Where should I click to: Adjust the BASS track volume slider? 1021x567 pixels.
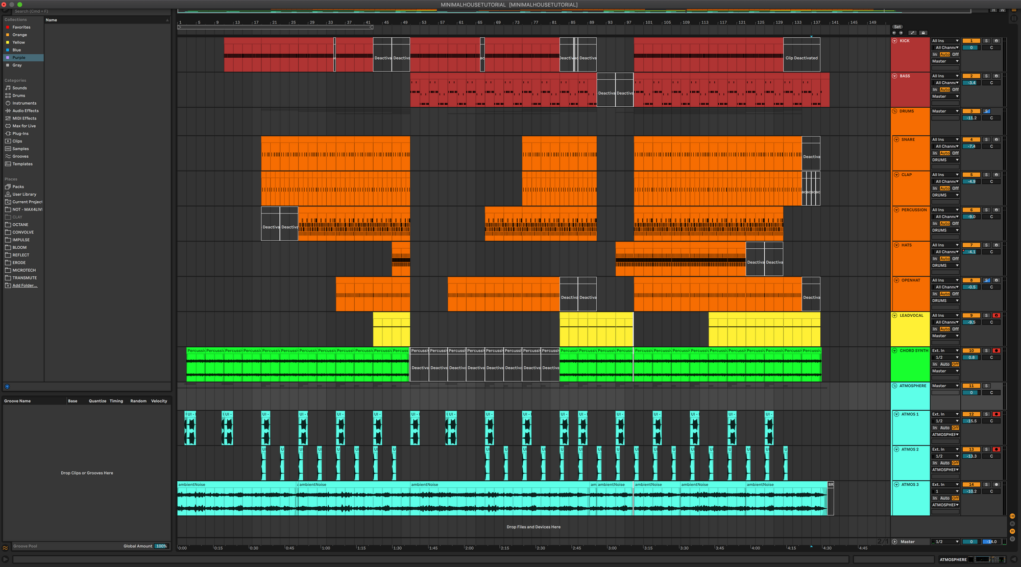(971, 83)
